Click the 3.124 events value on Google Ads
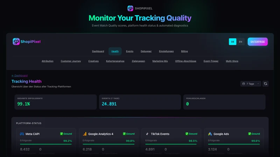280x157 pixels. 212,149
